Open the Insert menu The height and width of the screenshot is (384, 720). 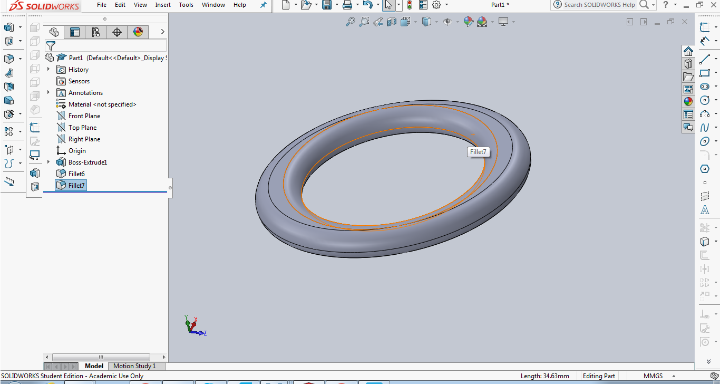coord(163,5)
